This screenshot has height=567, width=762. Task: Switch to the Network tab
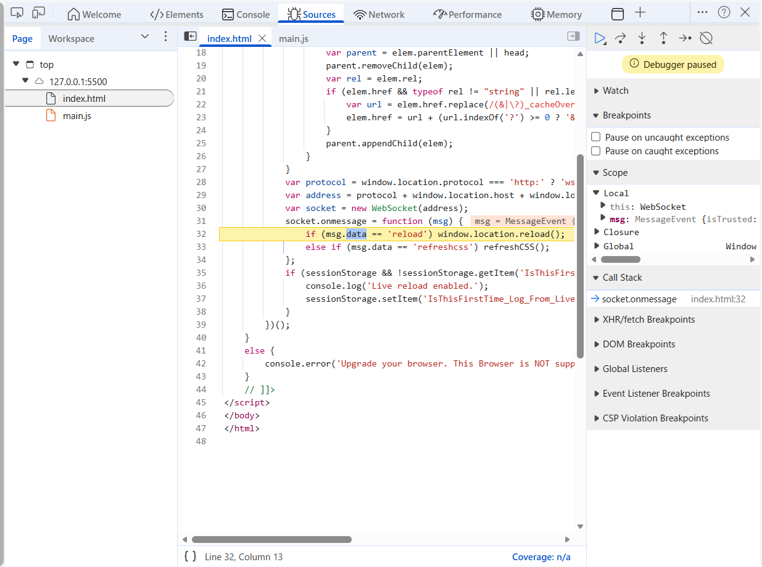click(x=379, y=14)
